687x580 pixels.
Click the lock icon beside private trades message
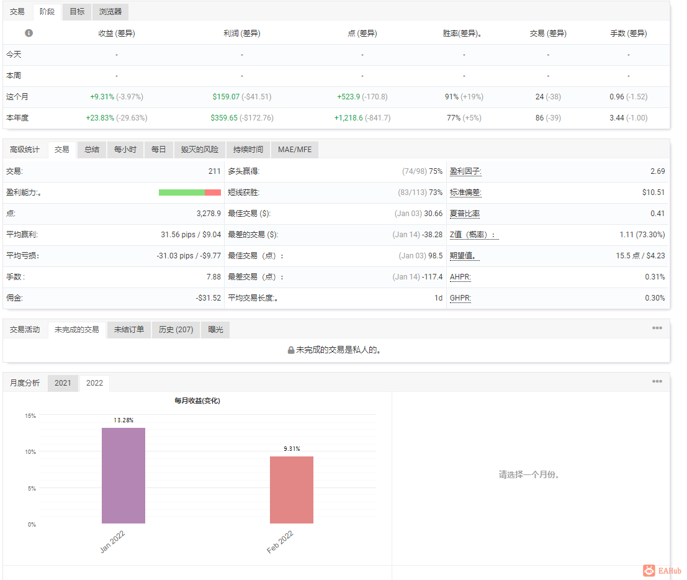click(290, 350)
